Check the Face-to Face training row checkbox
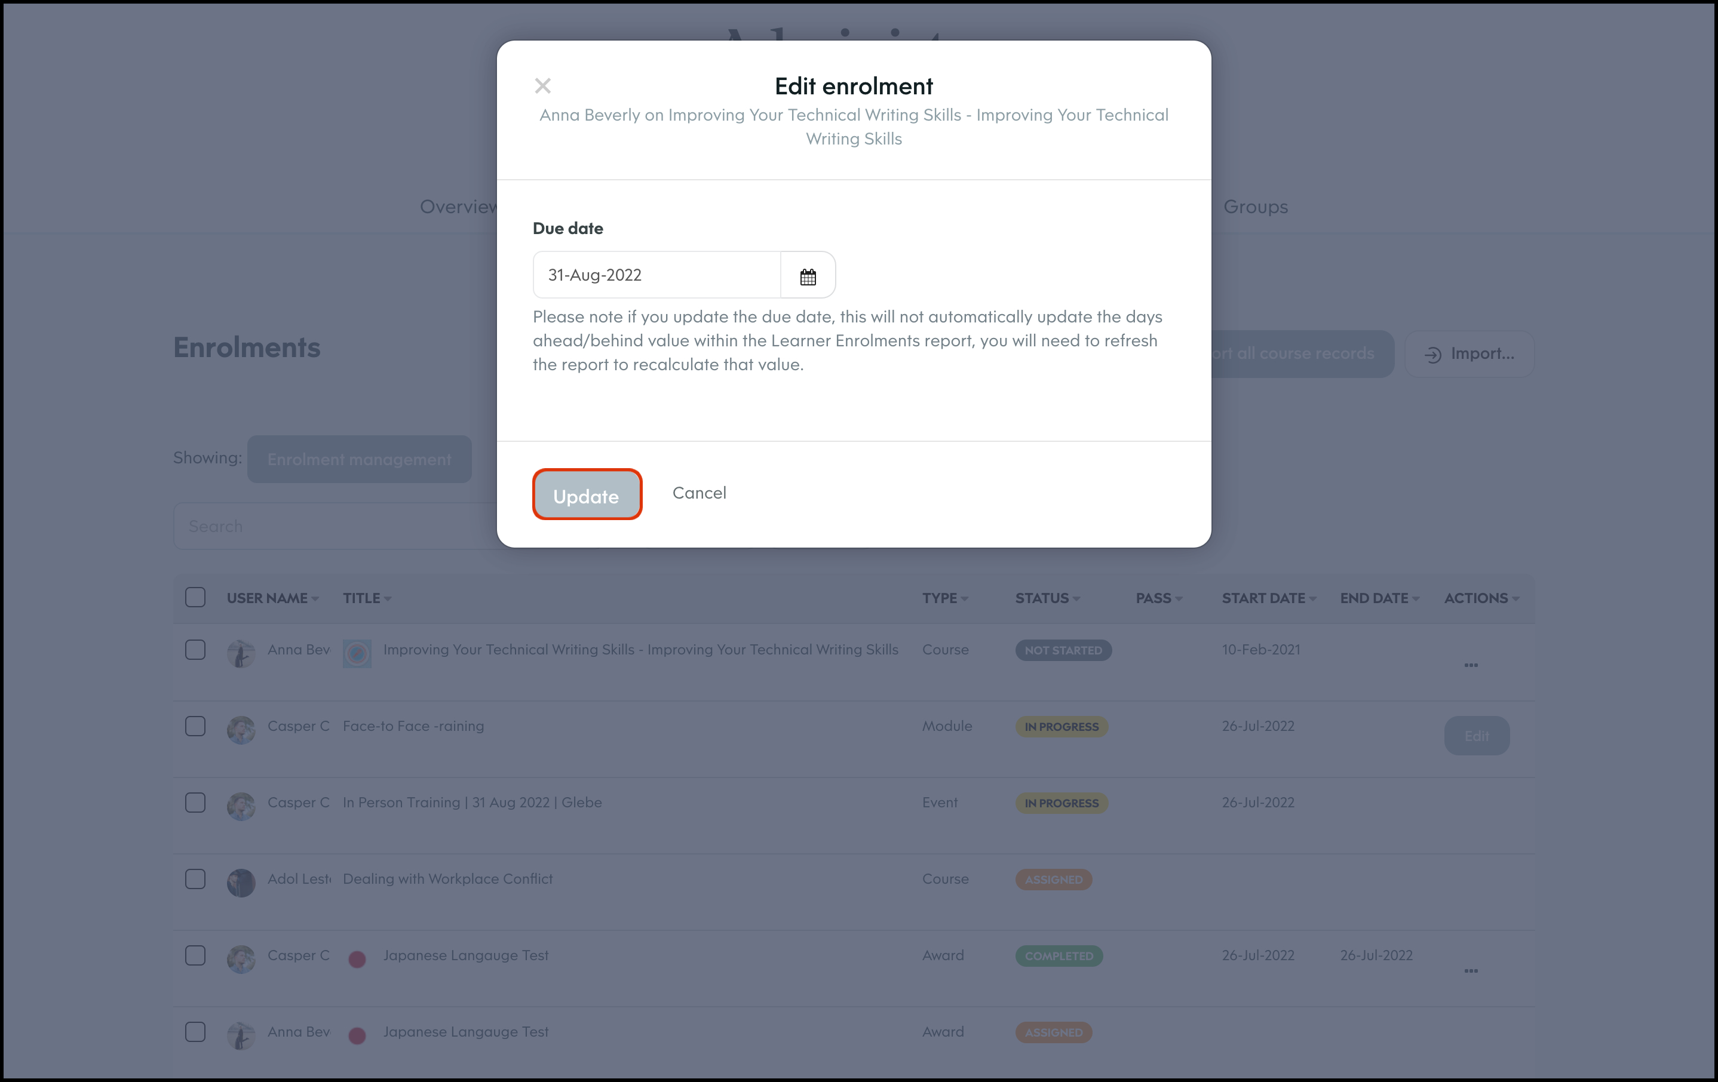The height and width of the screenshot is (1082, 1718). 195,726
